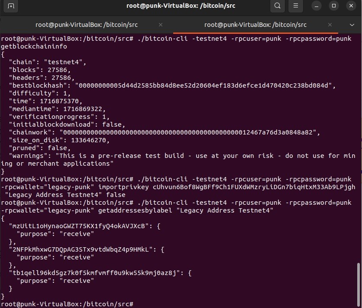Click the bestblockhash value starting 00000000005d44d2
Viewport: 362px width, 308px height.
click(x=204, y=85)
